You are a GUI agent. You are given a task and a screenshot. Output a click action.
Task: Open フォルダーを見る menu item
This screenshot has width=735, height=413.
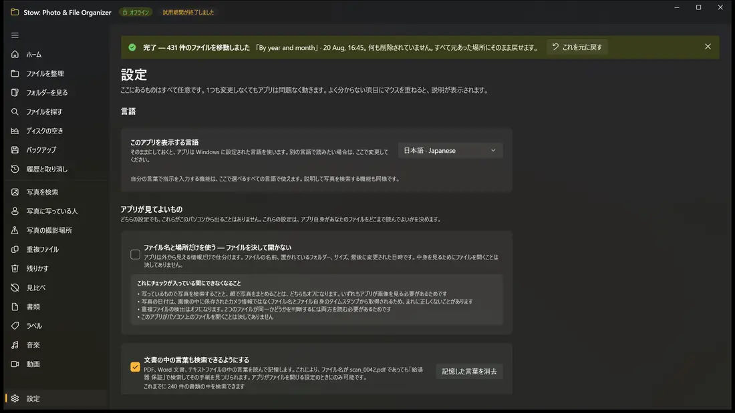coord(56,92)
